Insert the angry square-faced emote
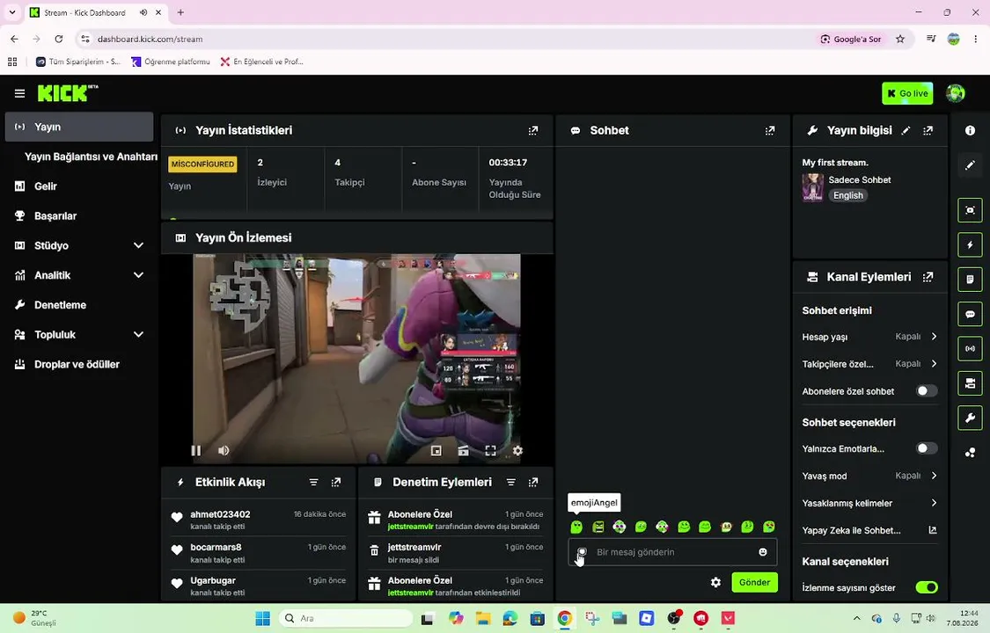The image size is (990, 633). point(598,527)
